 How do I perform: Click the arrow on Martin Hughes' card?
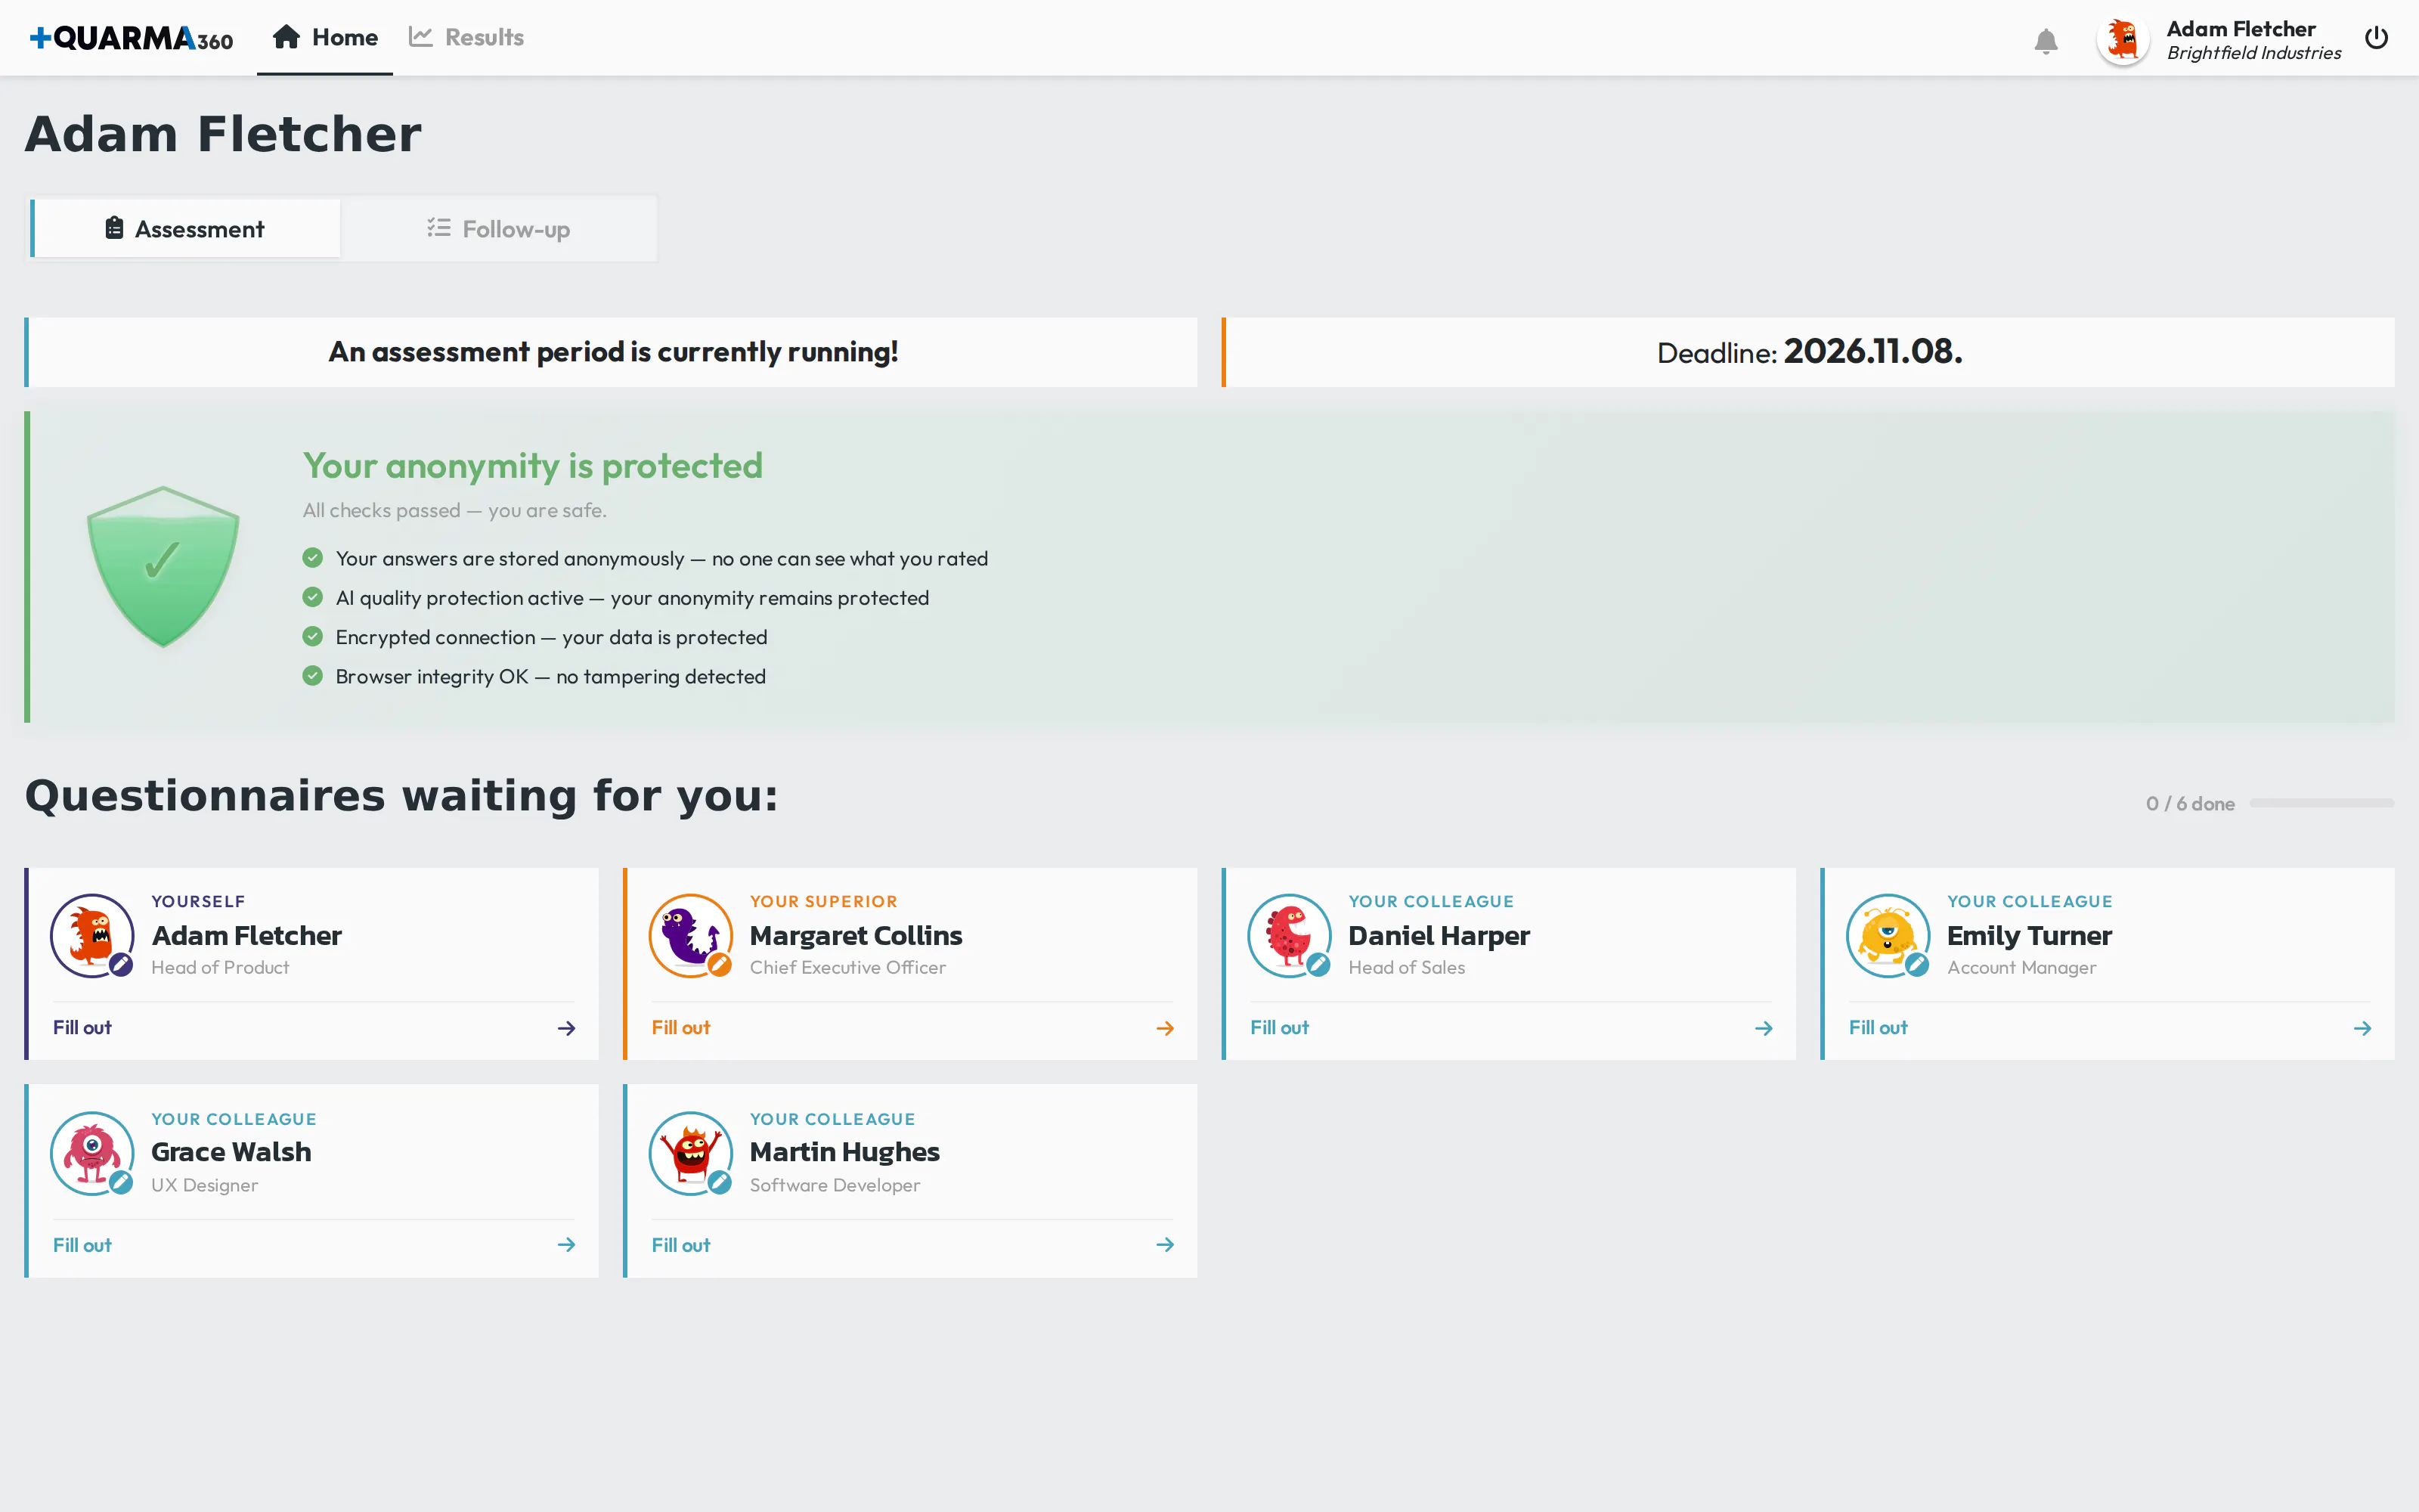pos(1164,1245)
